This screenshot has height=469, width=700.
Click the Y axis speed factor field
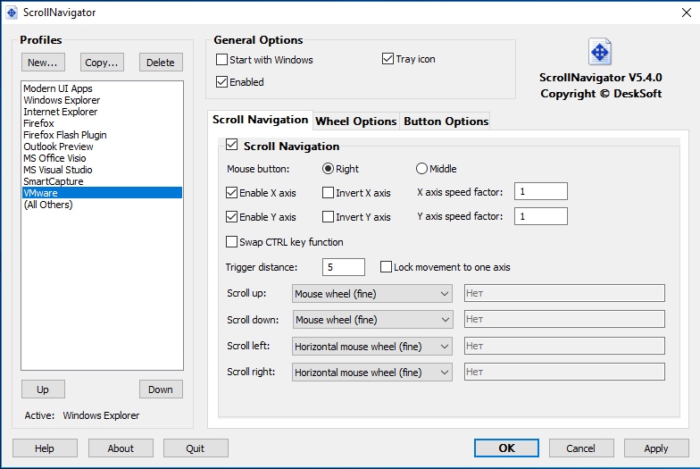541,216
